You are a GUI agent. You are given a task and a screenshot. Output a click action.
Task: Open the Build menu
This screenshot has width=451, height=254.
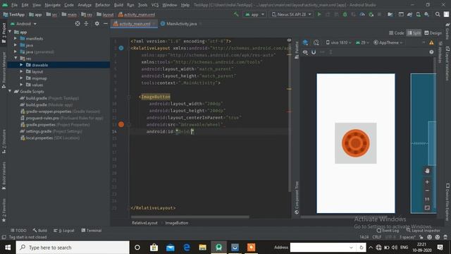pos(118,5)
